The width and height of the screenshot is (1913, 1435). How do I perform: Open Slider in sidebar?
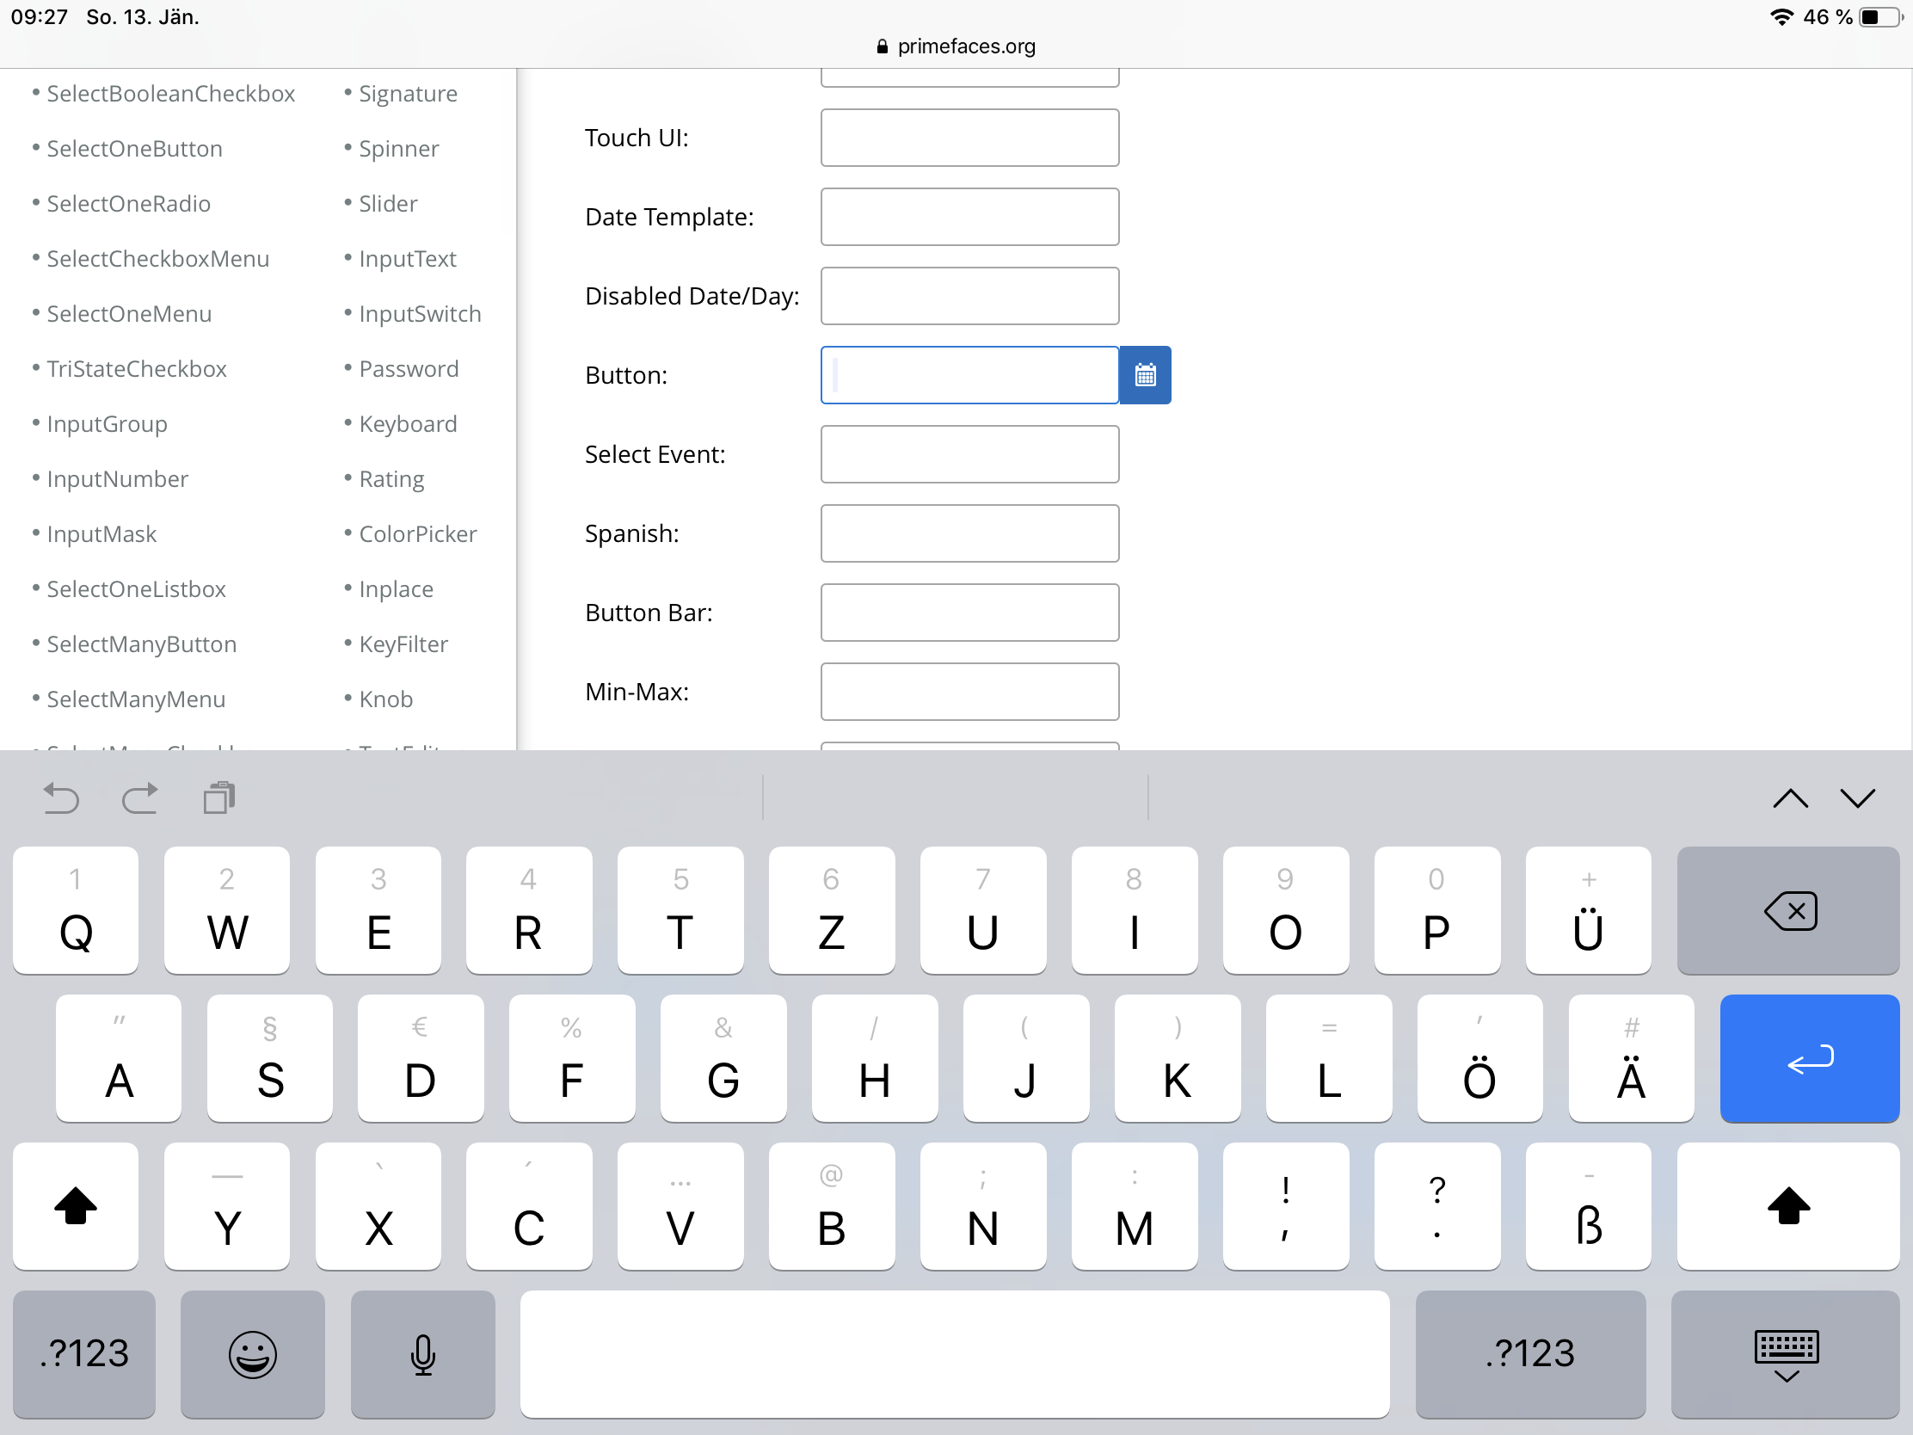388,204
